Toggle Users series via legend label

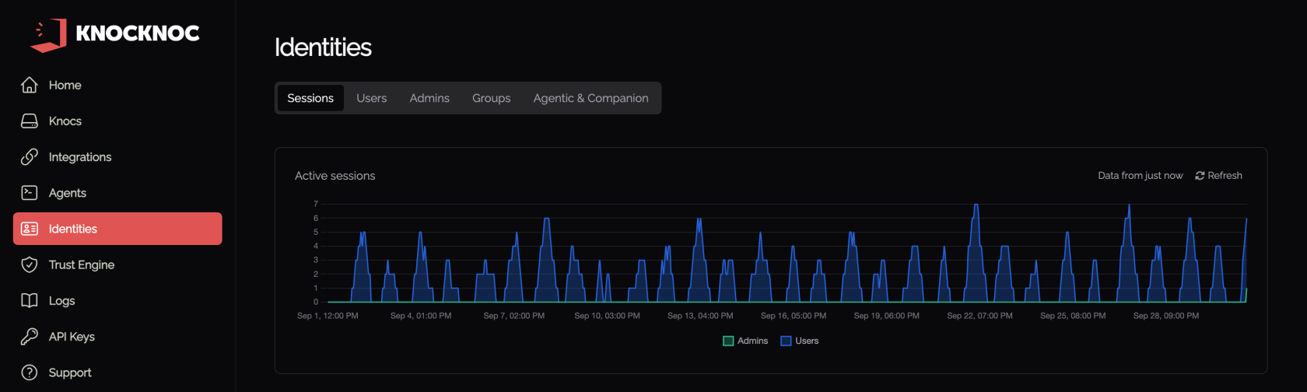[x=807, y=341]
